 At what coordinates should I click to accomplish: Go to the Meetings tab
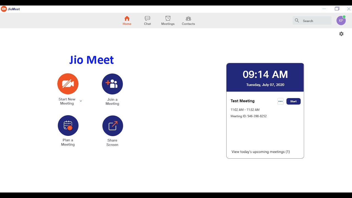[168, 21]
